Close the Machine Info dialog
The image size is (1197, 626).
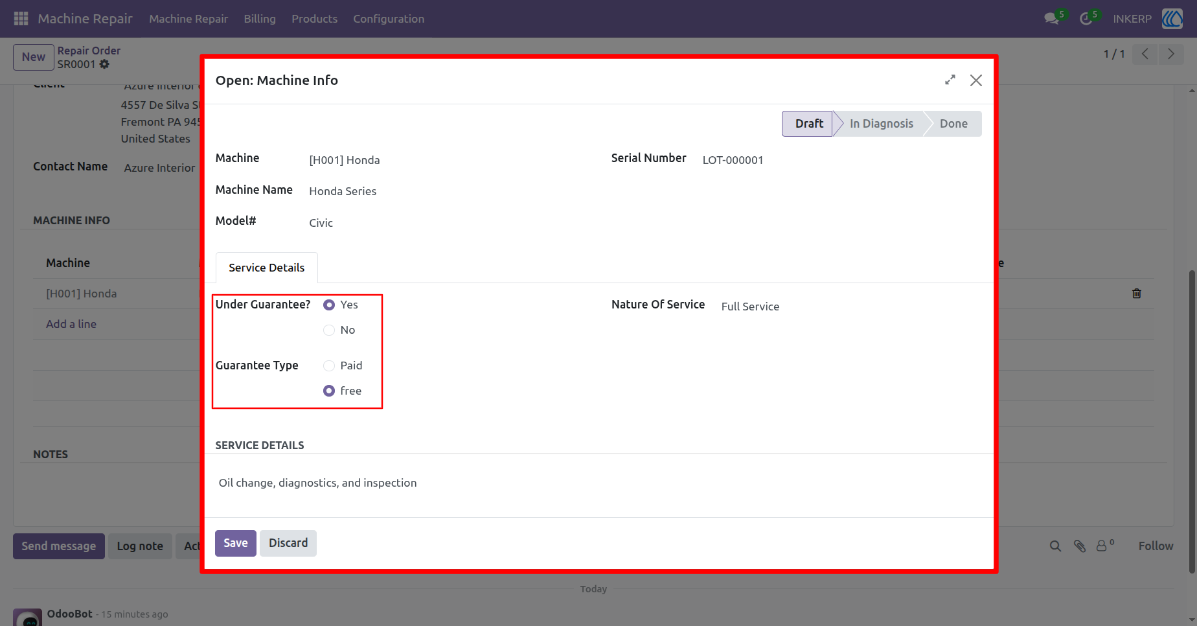pos(976,80)
